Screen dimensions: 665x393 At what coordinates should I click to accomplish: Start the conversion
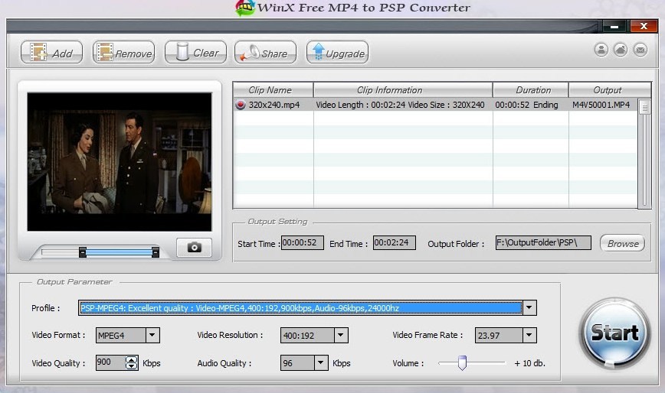coord(615,333)
